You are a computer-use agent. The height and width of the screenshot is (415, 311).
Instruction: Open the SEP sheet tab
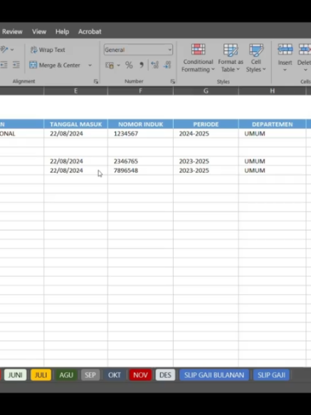(x=90, y=375)
